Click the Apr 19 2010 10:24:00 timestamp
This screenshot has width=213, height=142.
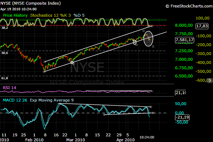(x=18, y=9)
